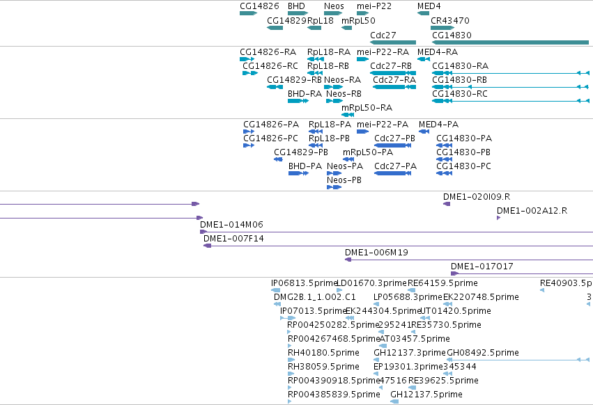This screenshot has height=405, width=593.
Task: Click the DMG2B.1_1.002.C1 feature
Action: [277, 304]
